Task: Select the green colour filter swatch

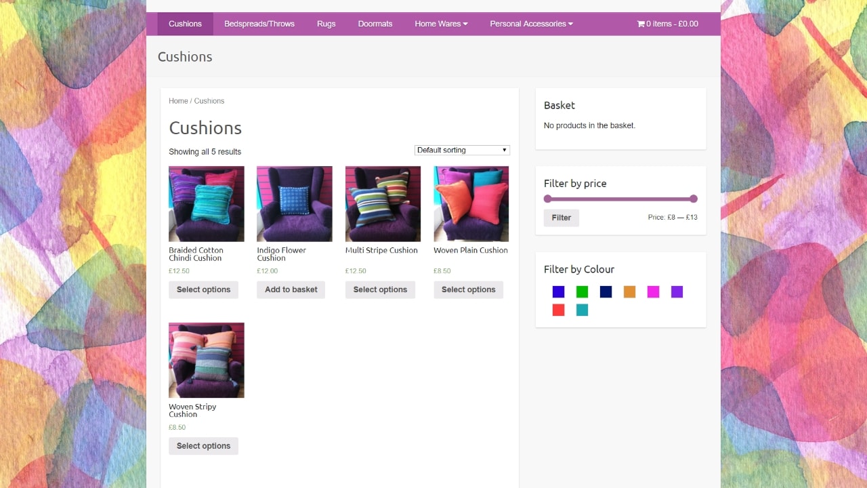Action: [x=582, y=291]
